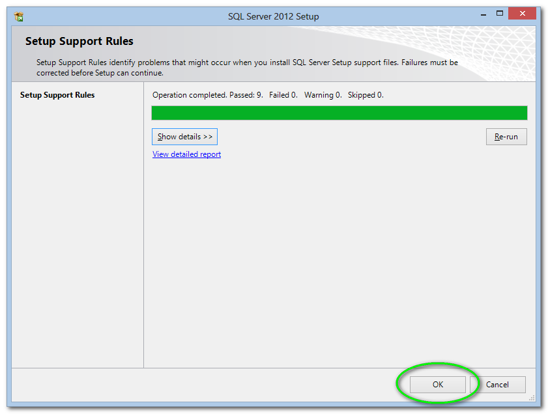Open the View detailed report link
Image resolution: width=548 pixels, height=414 pixels.
coord(186,154)
